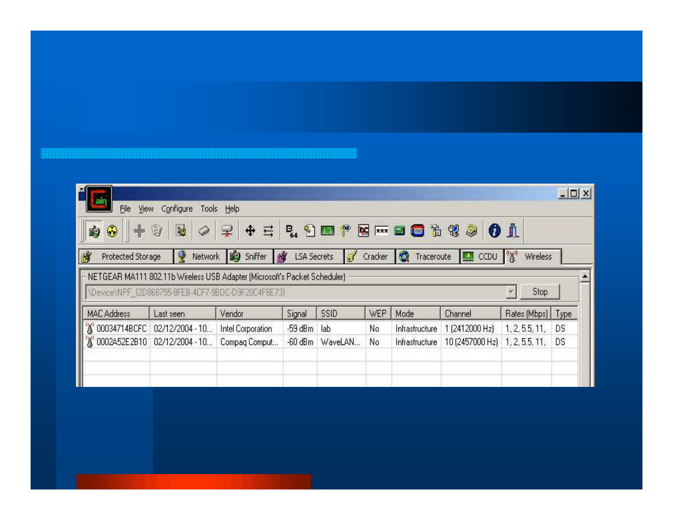
Task: Go to the Traceroute tab
Action: (x=427, y=257)
